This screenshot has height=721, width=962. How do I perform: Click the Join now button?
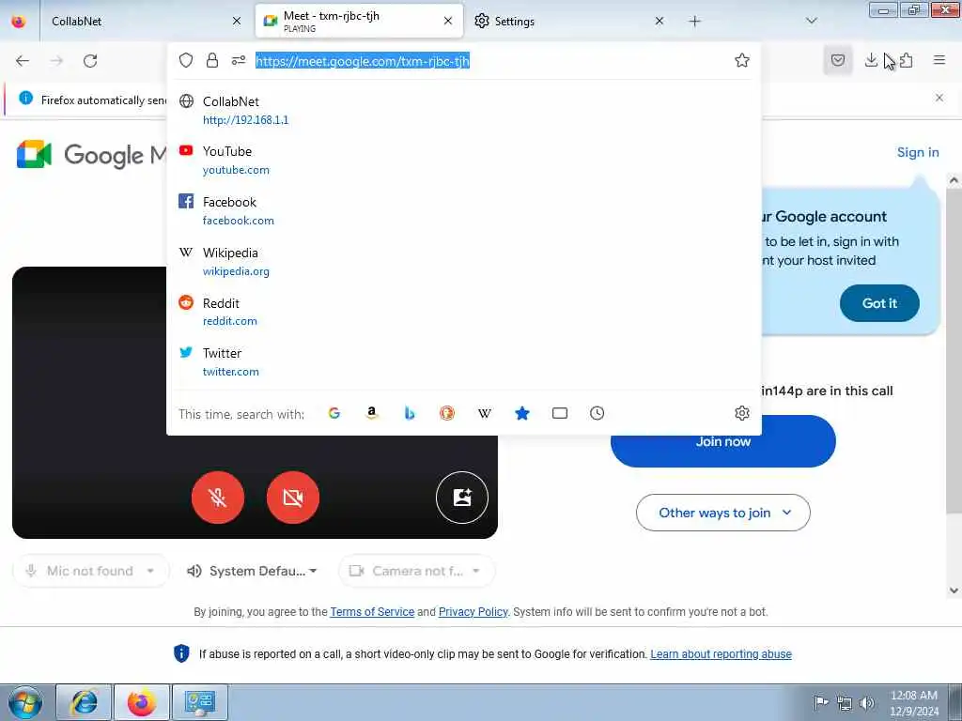coord(722,441)
